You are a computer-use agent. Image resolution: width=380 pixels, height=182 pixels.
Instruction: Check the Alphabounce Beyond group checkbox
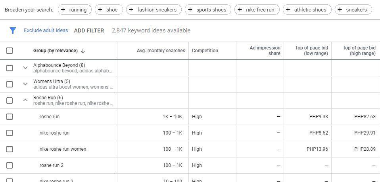[x=10, y=68]
